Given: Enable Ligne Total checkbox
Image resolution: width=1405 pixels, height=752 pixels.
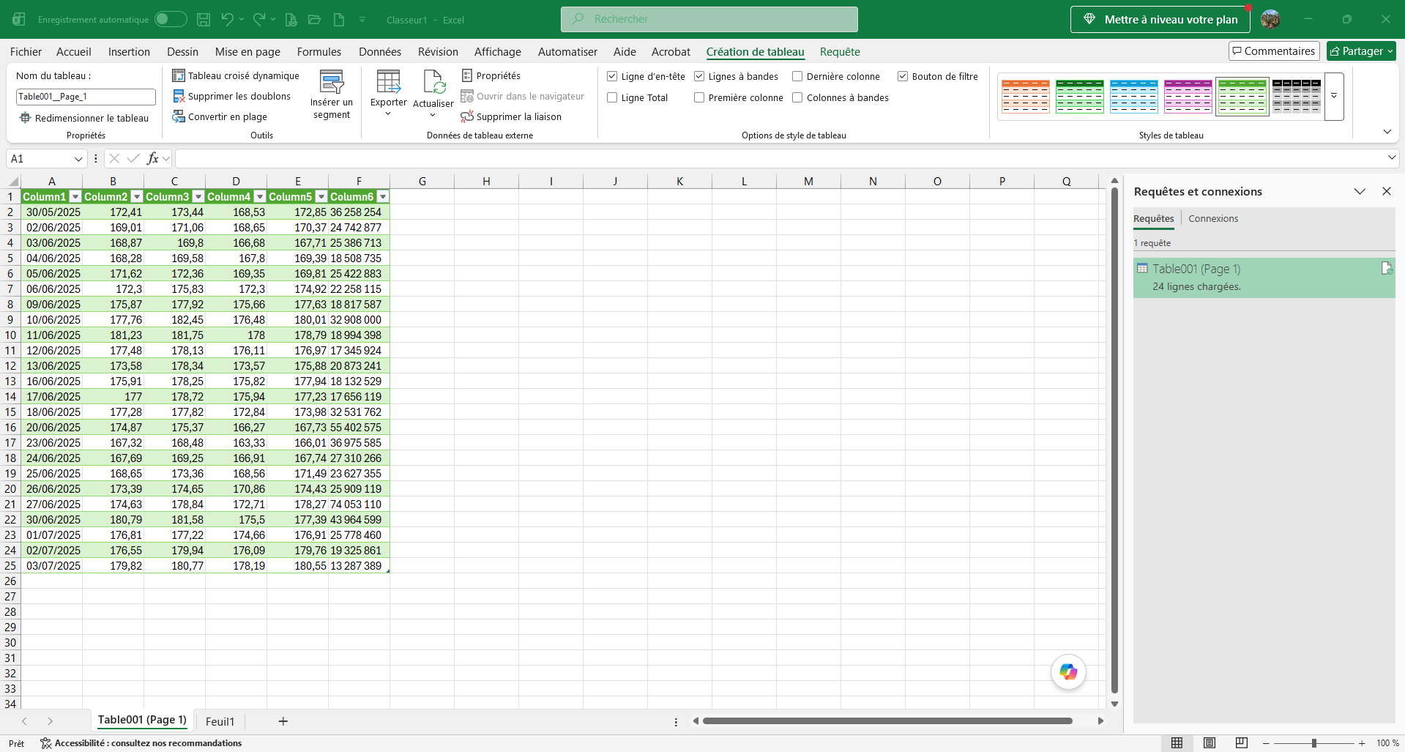Looking at the screenshot, I should [612, 97].
